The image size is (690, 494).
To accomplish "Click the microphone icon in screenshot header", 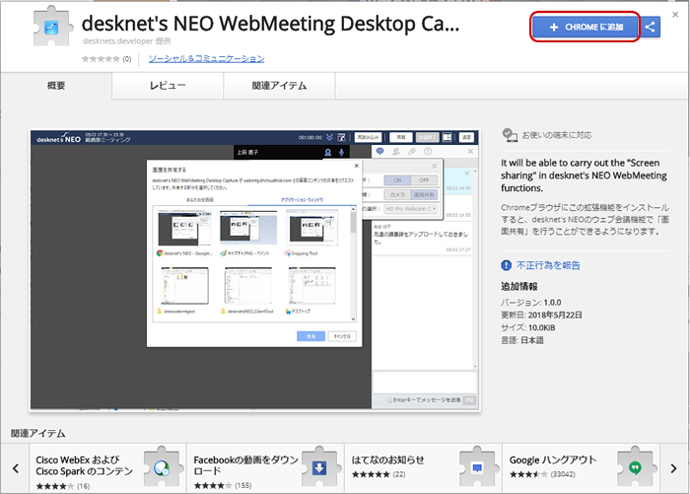I will [x=341, y=152].
